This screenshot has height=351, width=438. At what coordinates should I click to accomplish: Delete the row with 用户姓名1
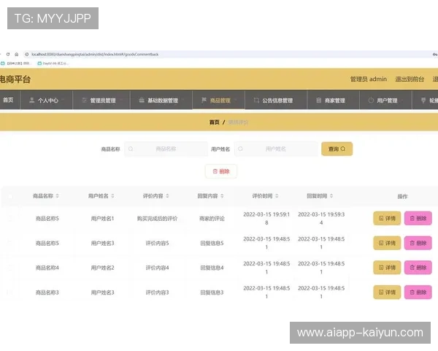(418, 219)
